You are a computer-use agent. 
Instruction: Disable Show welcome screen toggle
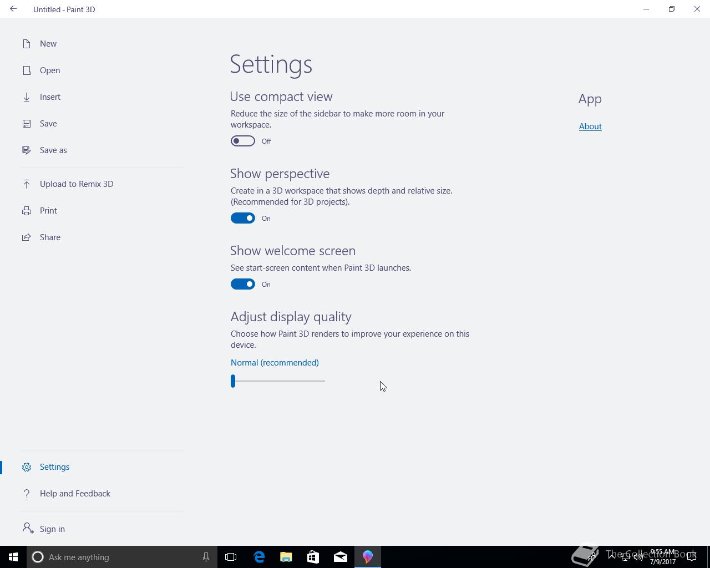pos(243,284)
